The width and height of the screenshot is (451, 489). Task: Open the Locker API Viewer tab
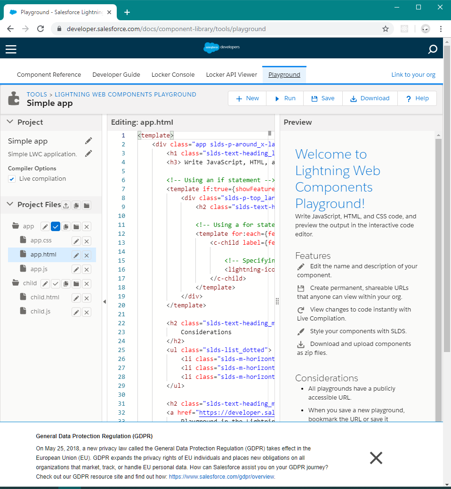point(232,74)
